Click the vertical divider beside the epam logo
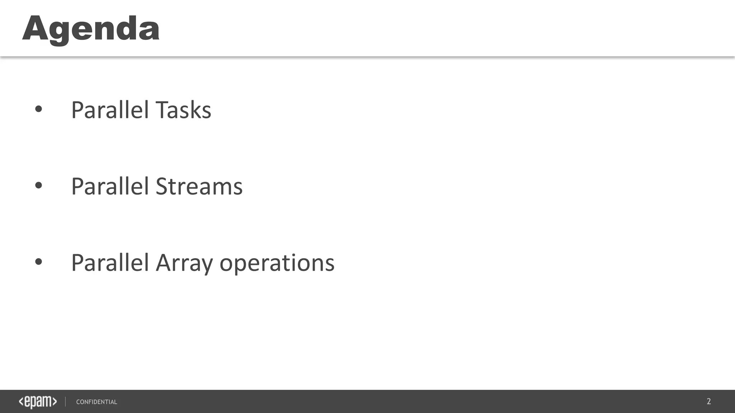The width and height of the screenshot is (735, 413). coord(65,402)
